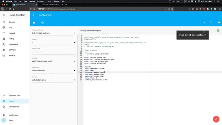Go back using the Configurator header arrow

34,15
